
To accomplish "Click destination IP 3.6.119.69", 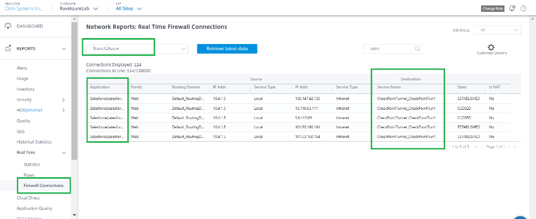I will pos(303,118).
